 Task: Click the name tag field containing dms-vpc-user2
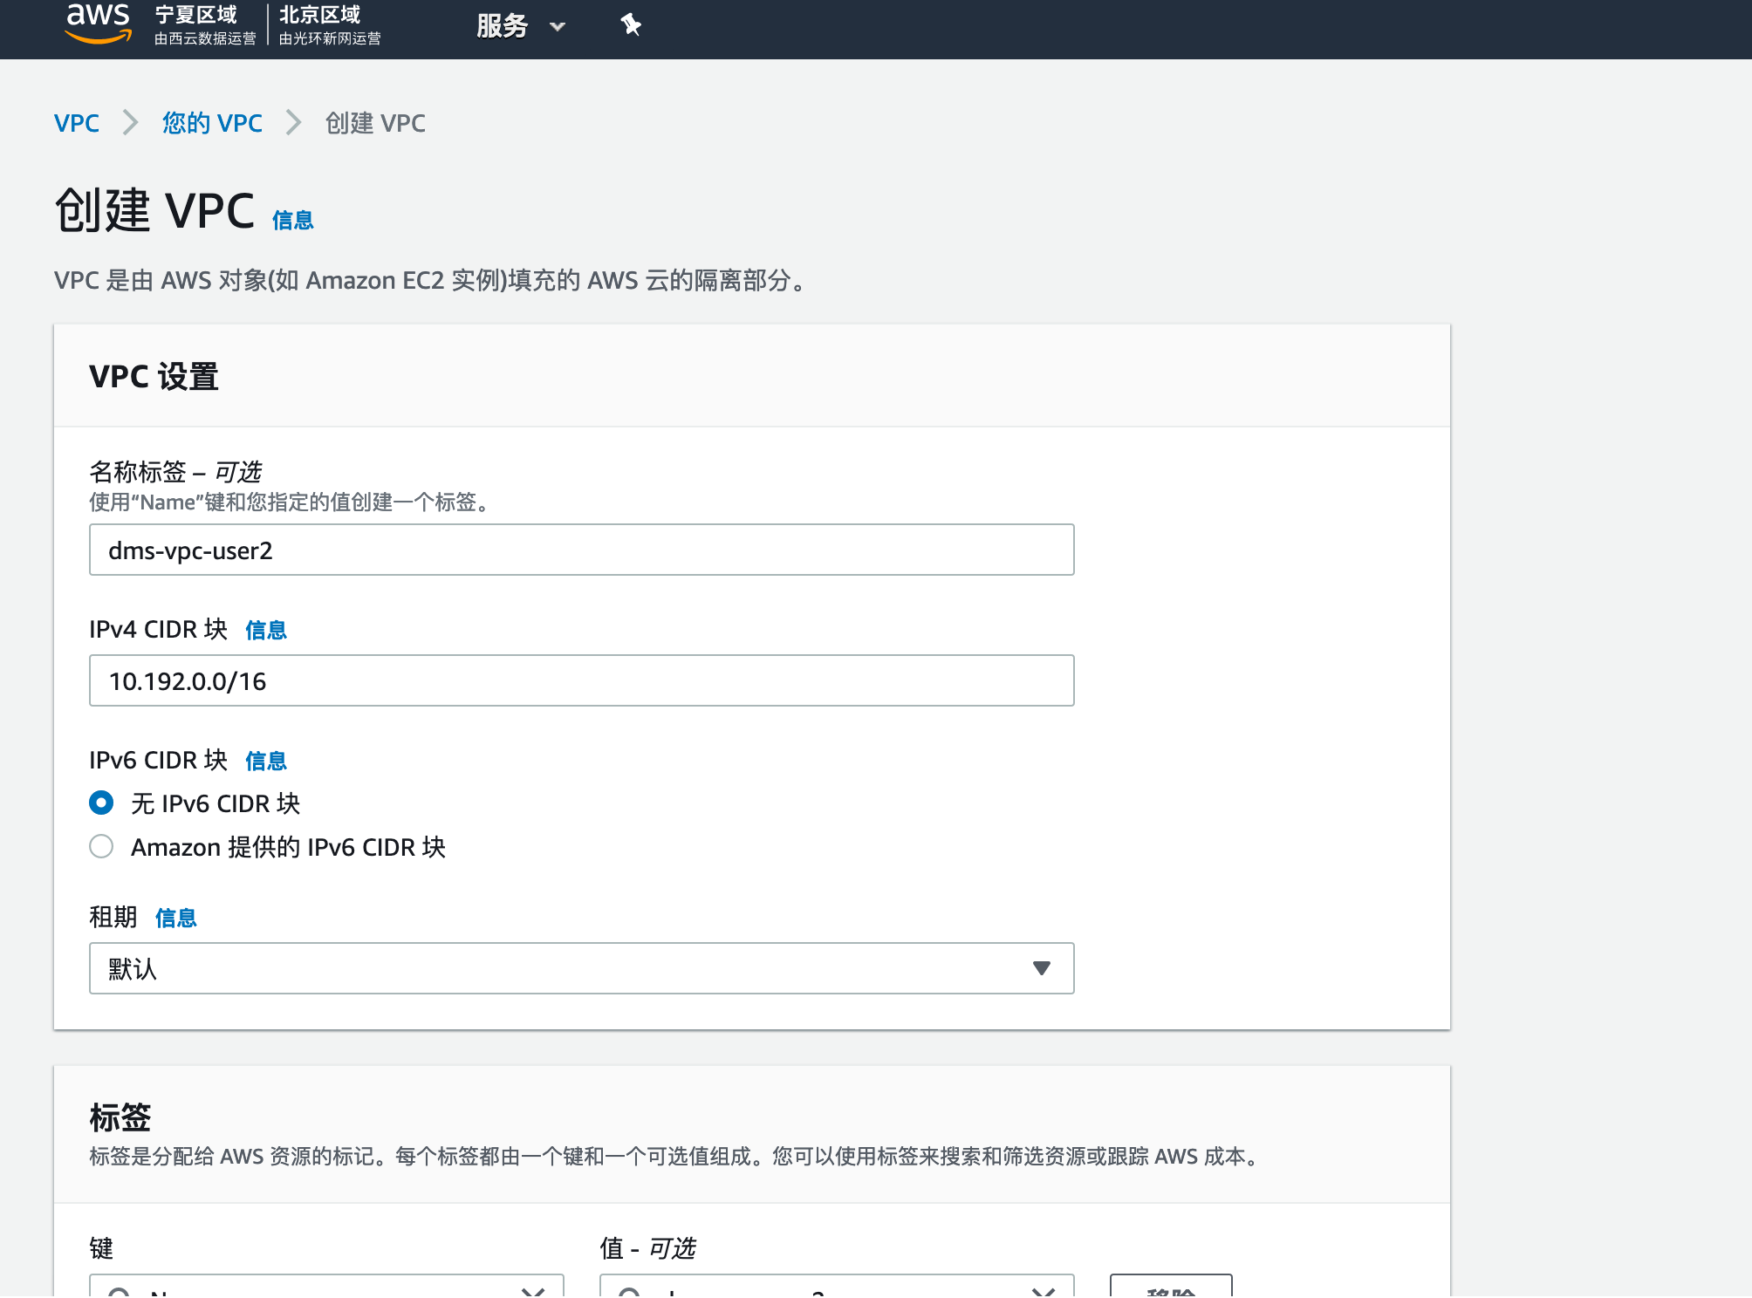pyautogui.click(x=581, y=550)
